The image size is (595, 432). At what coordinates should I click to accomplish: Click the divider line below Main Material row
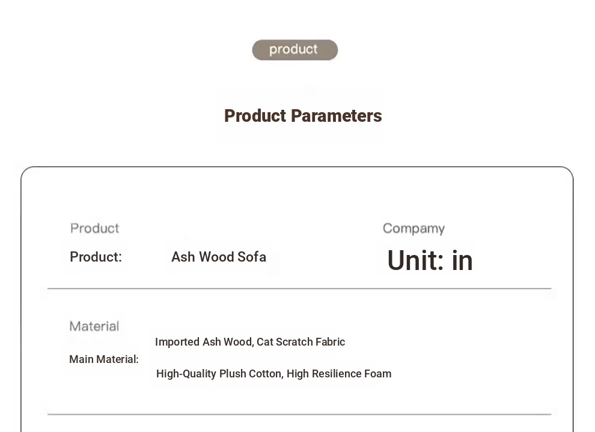point(299,414)
